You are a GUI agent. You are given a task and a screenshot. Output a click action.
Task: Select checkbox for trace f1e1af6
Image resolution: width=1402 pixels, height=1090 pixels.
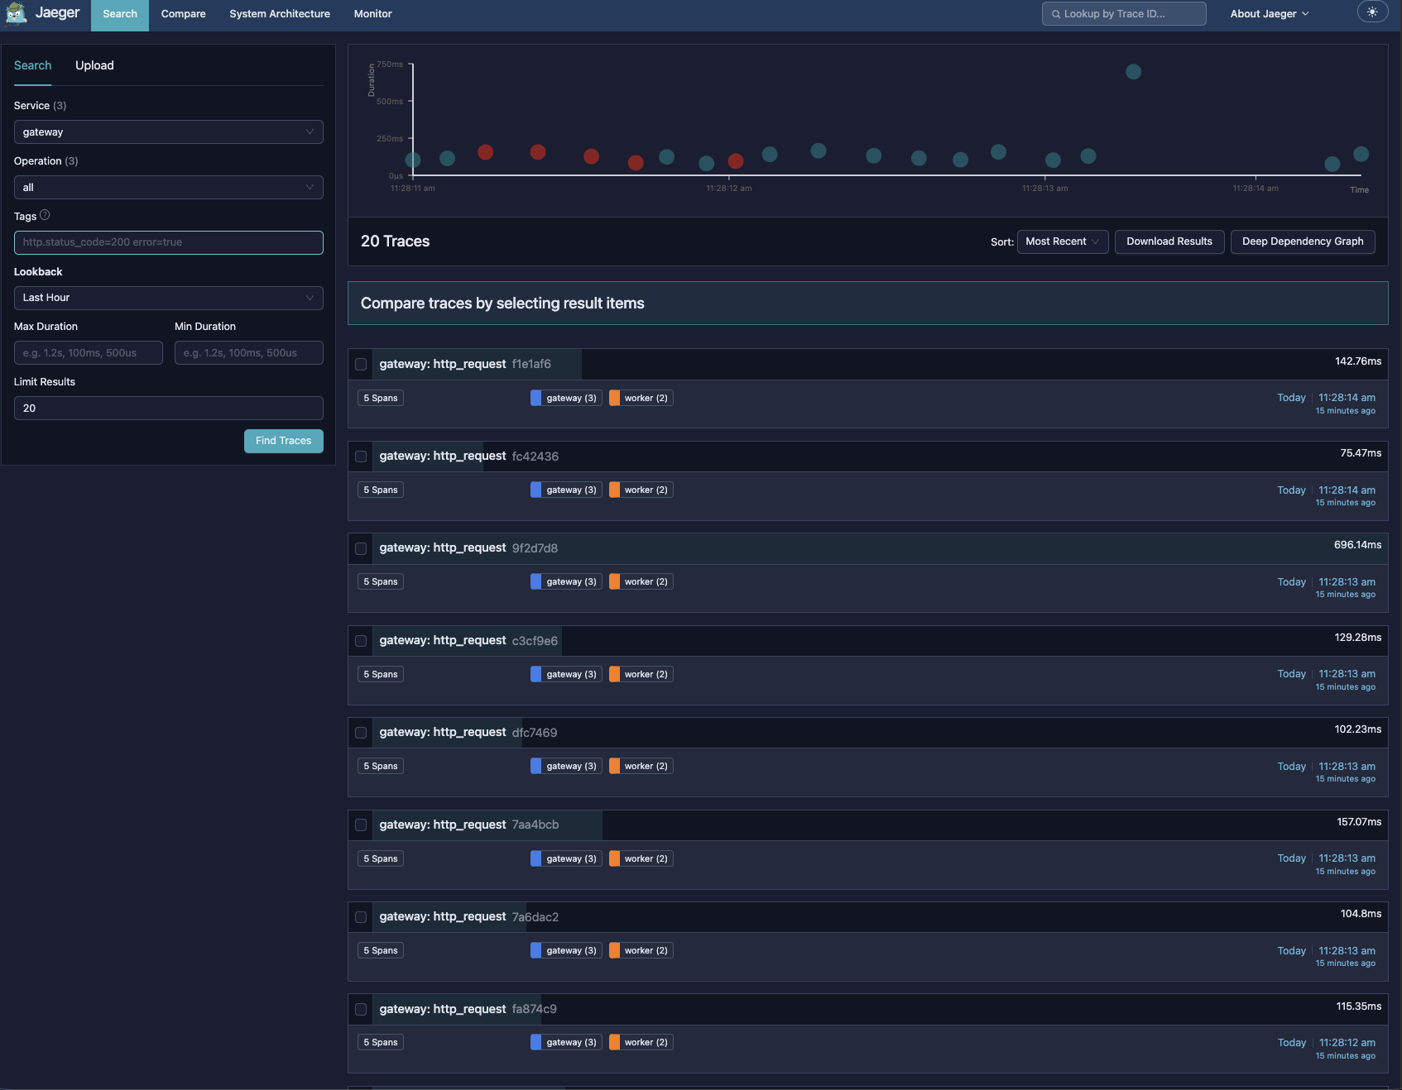tap(361, 365)
